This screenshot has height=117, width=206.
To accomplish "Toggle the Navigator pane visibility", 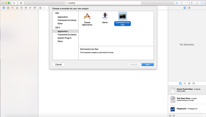I will pos(193,3).
